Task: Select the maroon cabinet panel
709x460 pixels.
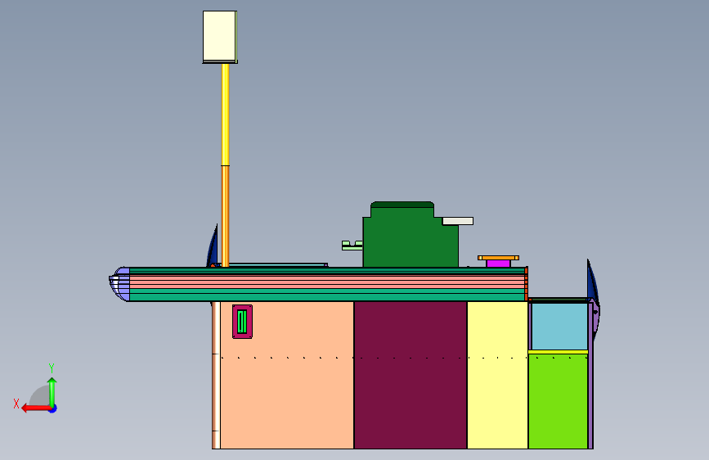Action: coord(411,376)
